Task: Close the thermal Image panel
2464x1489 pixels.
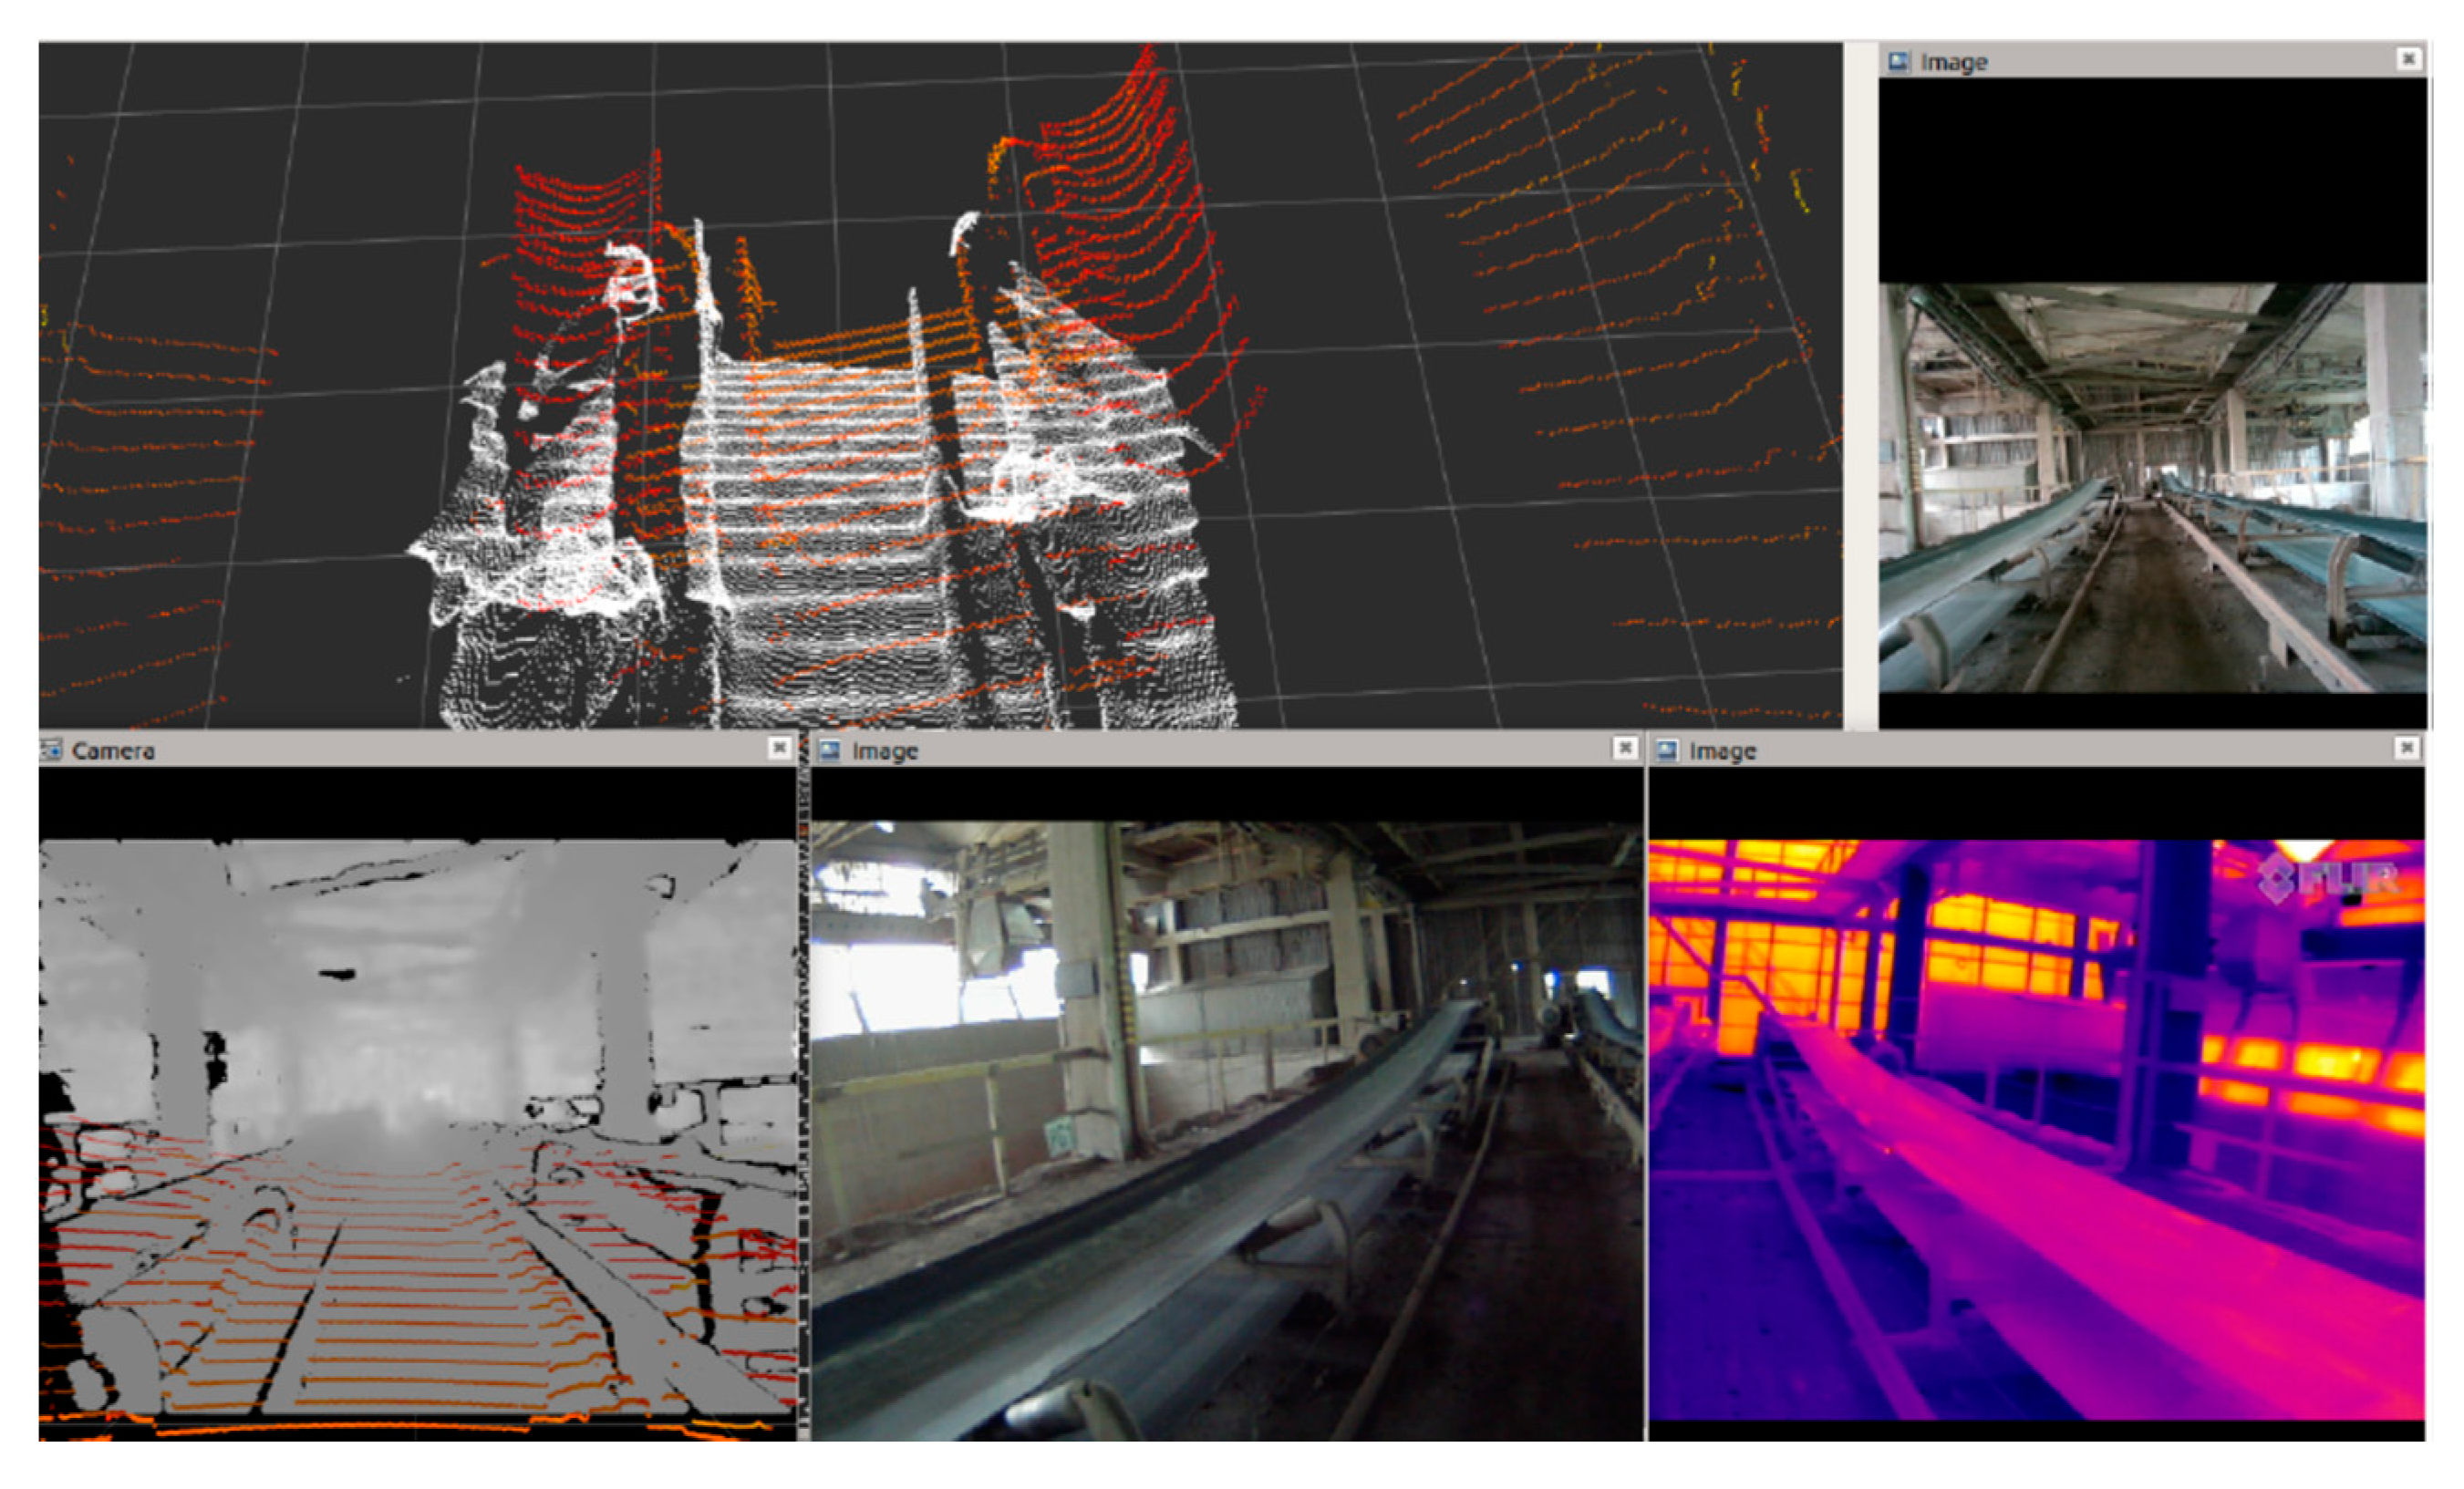Action: (x=2407, y=748)
